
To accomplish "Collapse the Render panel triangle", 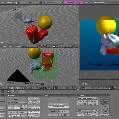I will click(x=8, y=95).
